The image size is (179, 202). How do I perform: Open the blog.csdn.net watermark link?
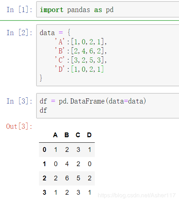tap(136, 195)
